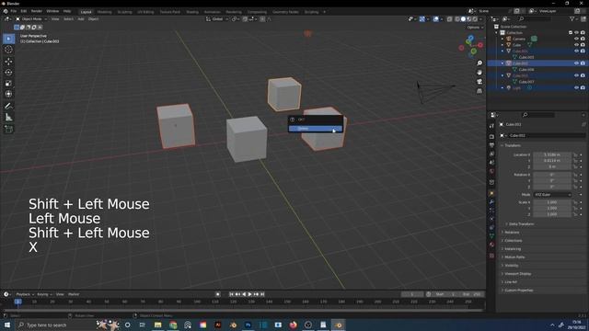Image resolution: width=589 pixels, height=331 pixels.
Task: Open Chrome from the taskbar
Action: point(173,325)
